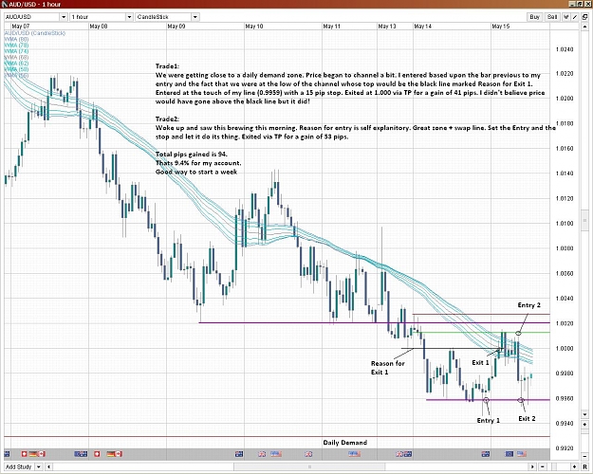Click the Canadian flag news marker under May 08
This screenshot has width=593, height=474.
119,453
